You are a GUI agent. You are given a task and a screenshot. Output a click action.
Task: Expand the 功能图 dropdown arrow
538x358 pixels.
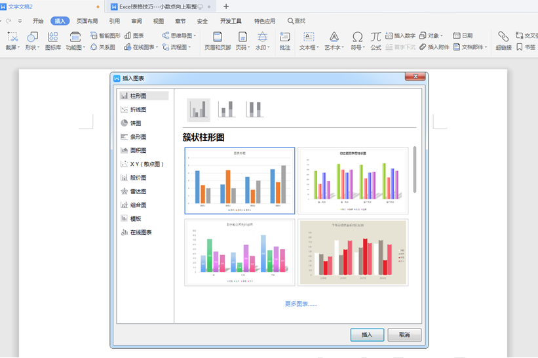pos(84,47)
